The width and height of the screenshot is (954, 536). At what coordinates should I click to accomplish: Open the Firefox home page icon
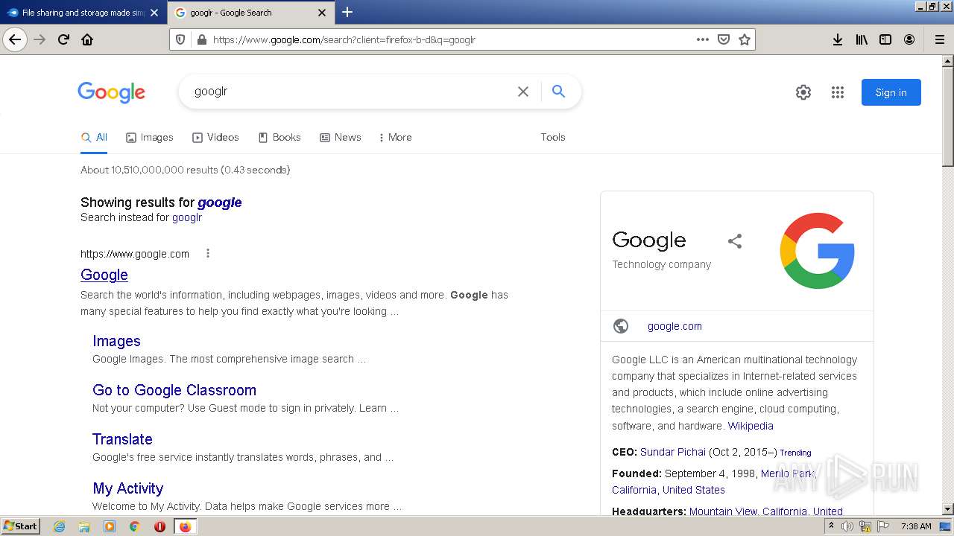point(87,39)
